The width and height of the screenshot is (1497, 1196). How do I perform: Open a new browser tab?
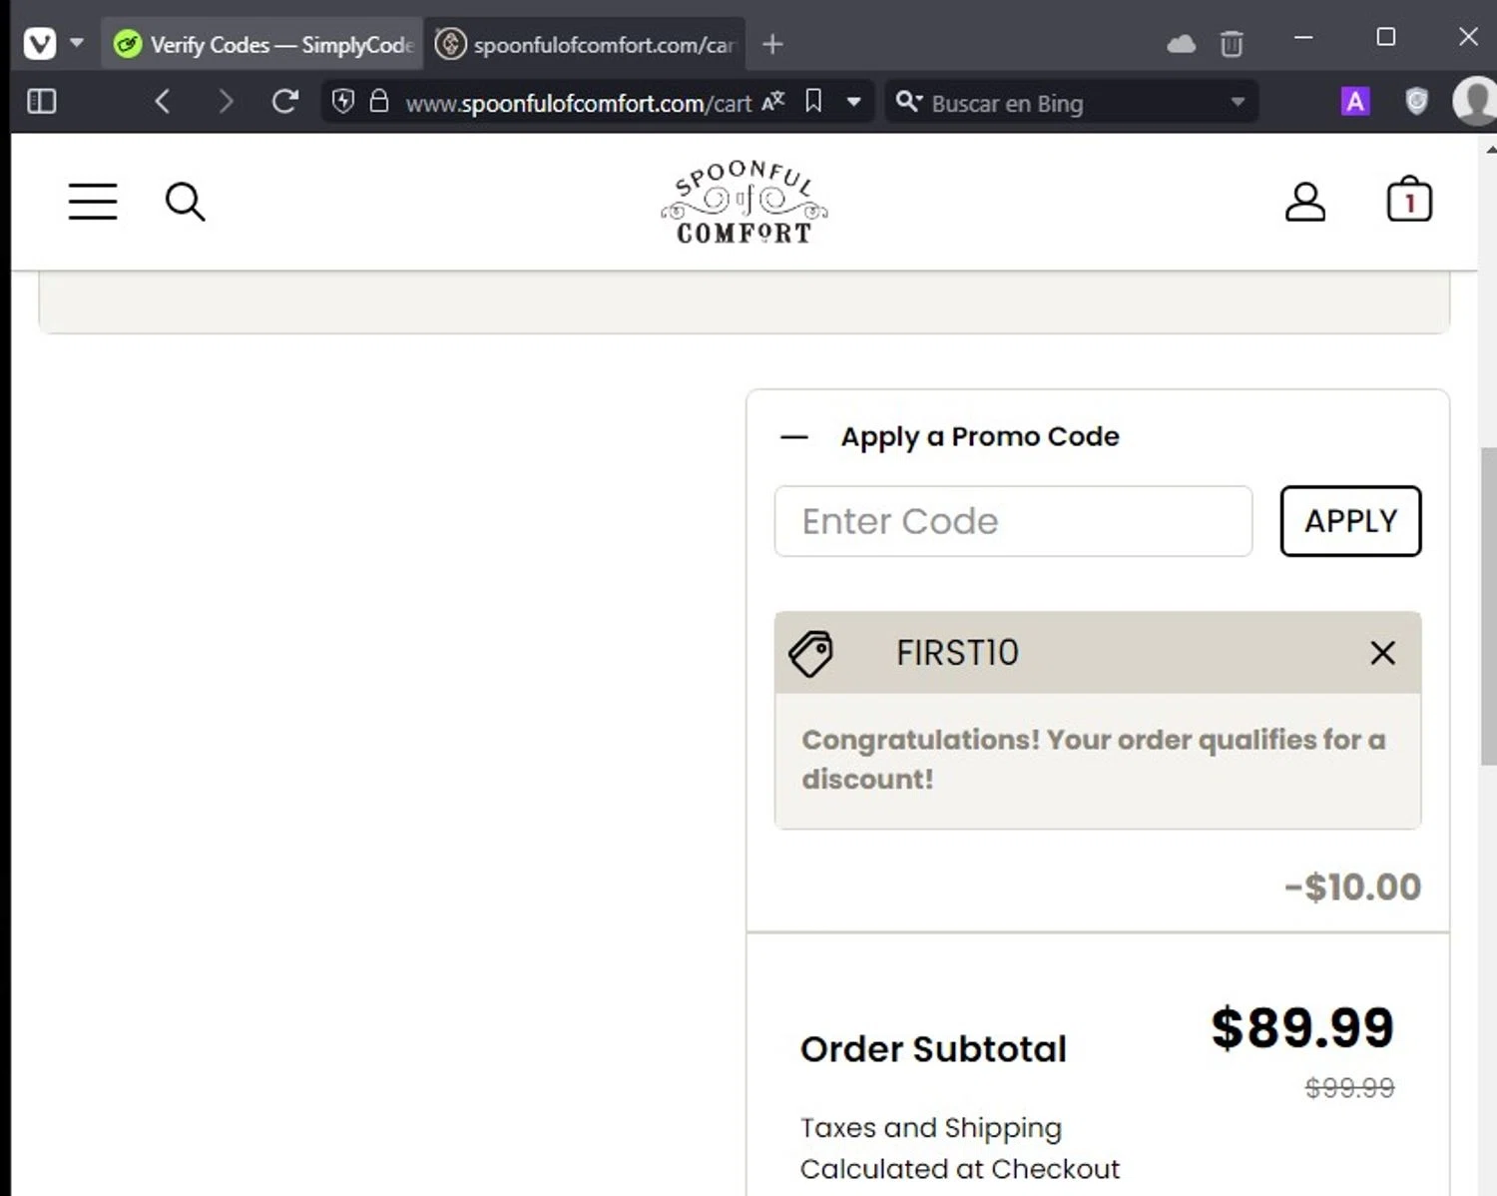pos(772,45)
